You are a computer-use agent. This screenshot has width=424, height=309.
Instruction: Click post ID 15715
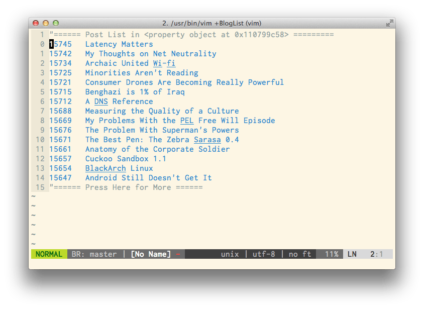coord(61,92)
